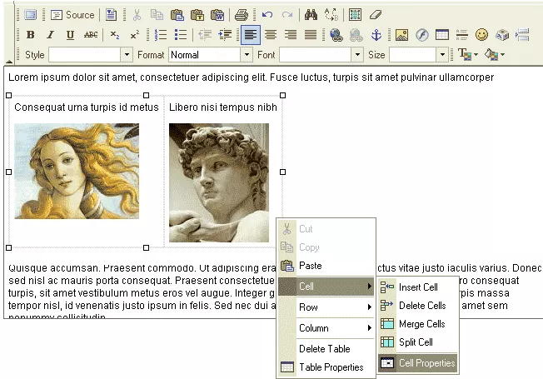This screenshot has width=543, height=379.
Task: Insert a hyperlink with globe-chain icon
Action: point(336,35)
